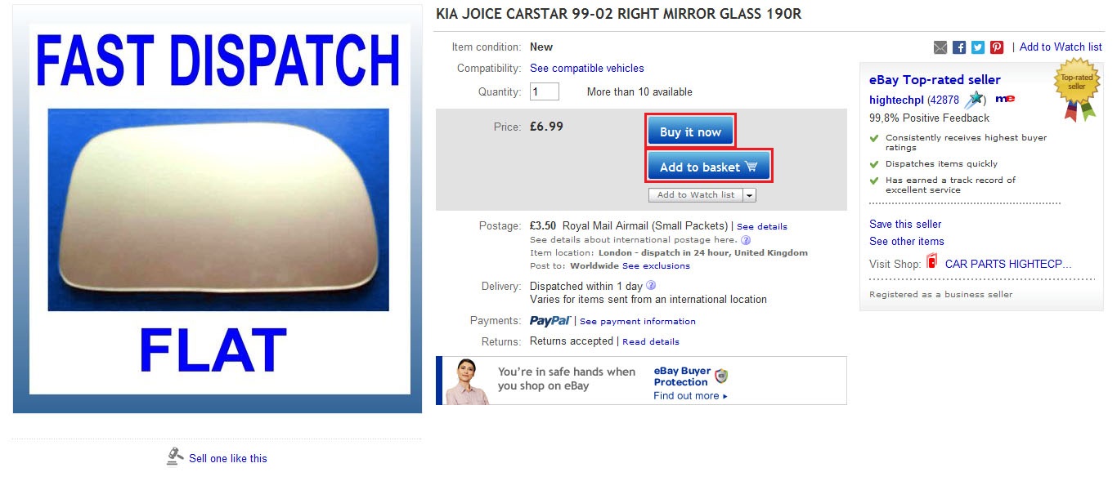Click the Sell one like this link
The width and height of the screenshot is (1117, 490).
pos(228,458)
